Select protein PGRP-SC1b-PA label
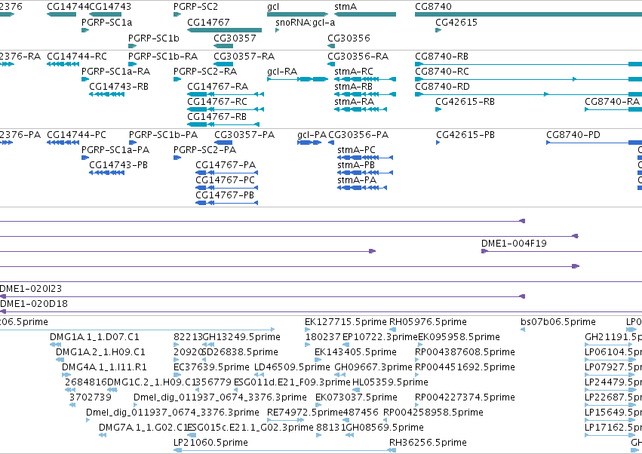642x454 pixels. pos(163,135)
